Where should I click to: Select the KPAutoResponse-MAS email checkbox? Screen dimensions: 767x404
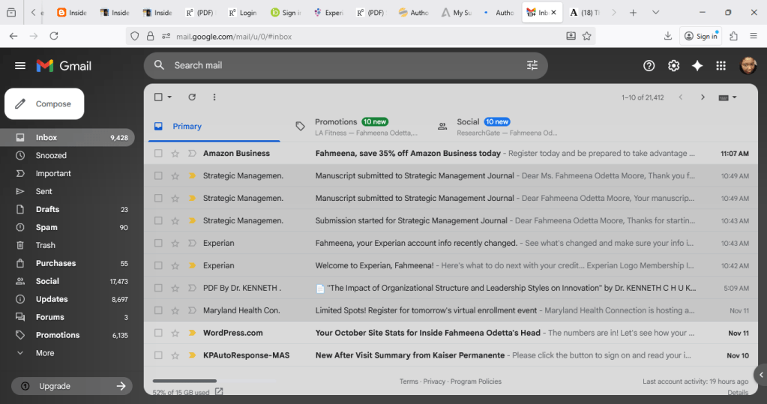(x=158, y=355)
